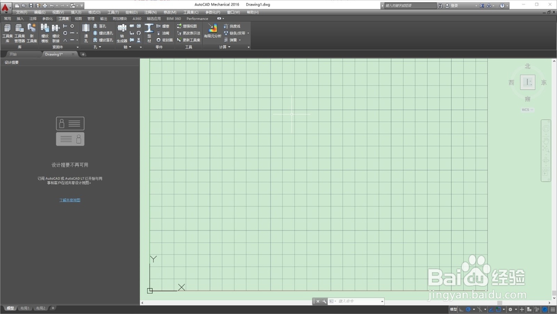The height and width of the screenshot is (314, 557).
Task: Open the 轴生成器 (shaft generator) tool
Action: [122, 33]
